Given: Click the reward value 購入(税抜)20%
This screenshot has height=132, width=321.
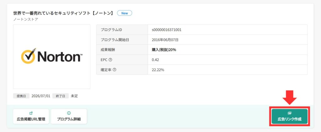Looking at the screenshot, I should 164,50.
